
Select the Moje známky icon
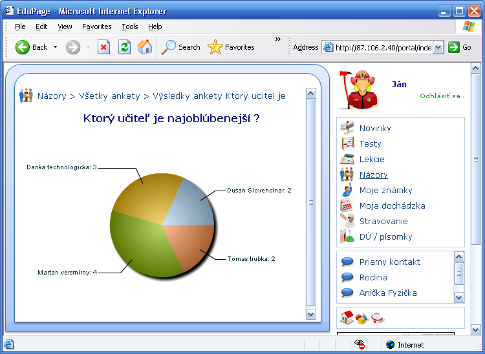click(347, 190)
